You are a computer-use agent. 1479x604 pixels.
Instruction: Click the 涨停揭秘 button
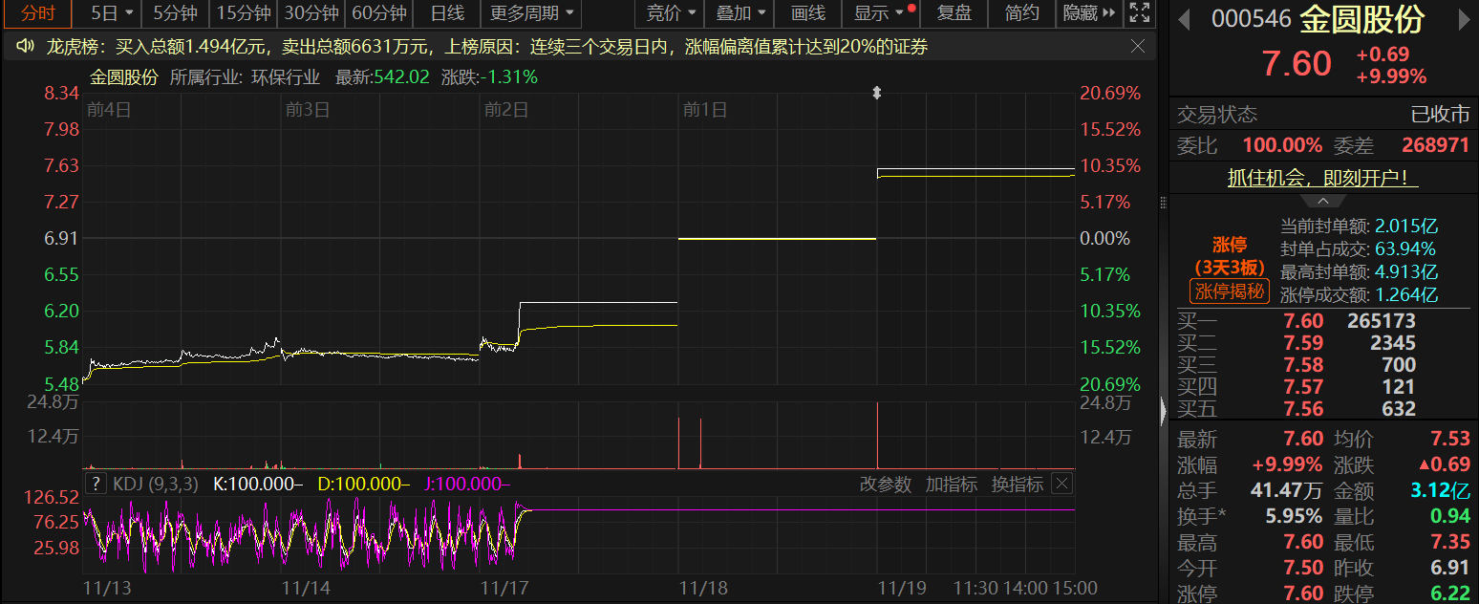point(1230,291)
